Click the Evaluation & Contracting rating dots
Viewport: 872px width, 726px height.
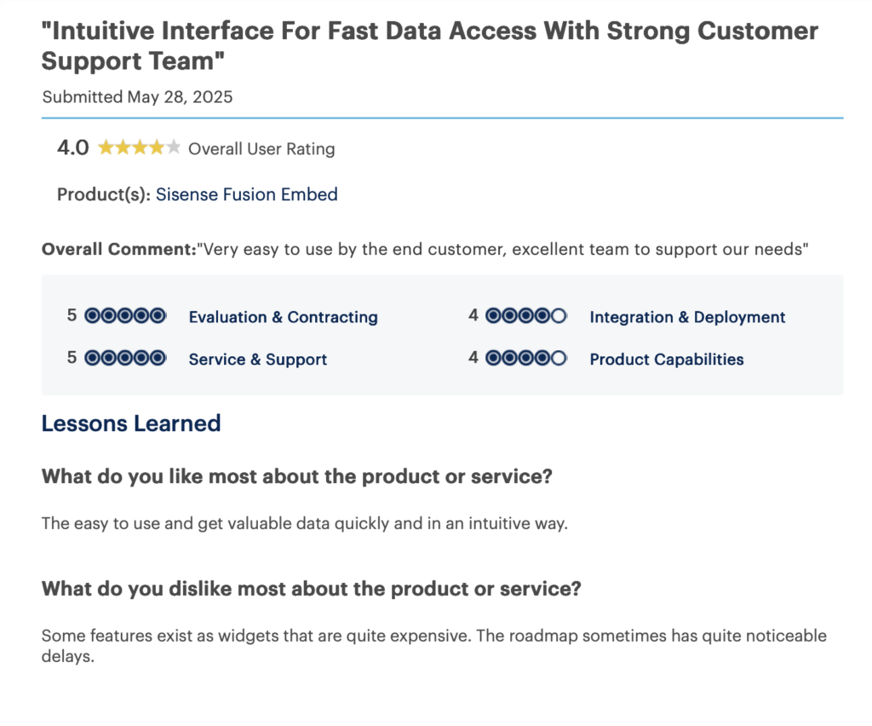coord(125,316)
